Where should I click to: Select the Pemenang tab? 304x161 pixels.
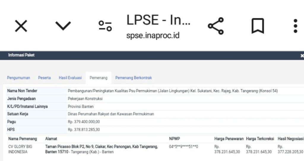click(98, 78)
